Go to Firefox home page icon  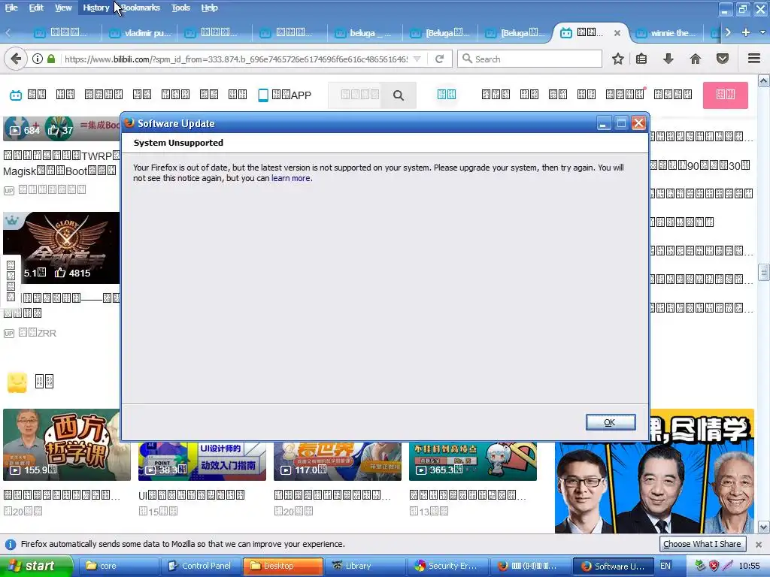tap(696, 59)
